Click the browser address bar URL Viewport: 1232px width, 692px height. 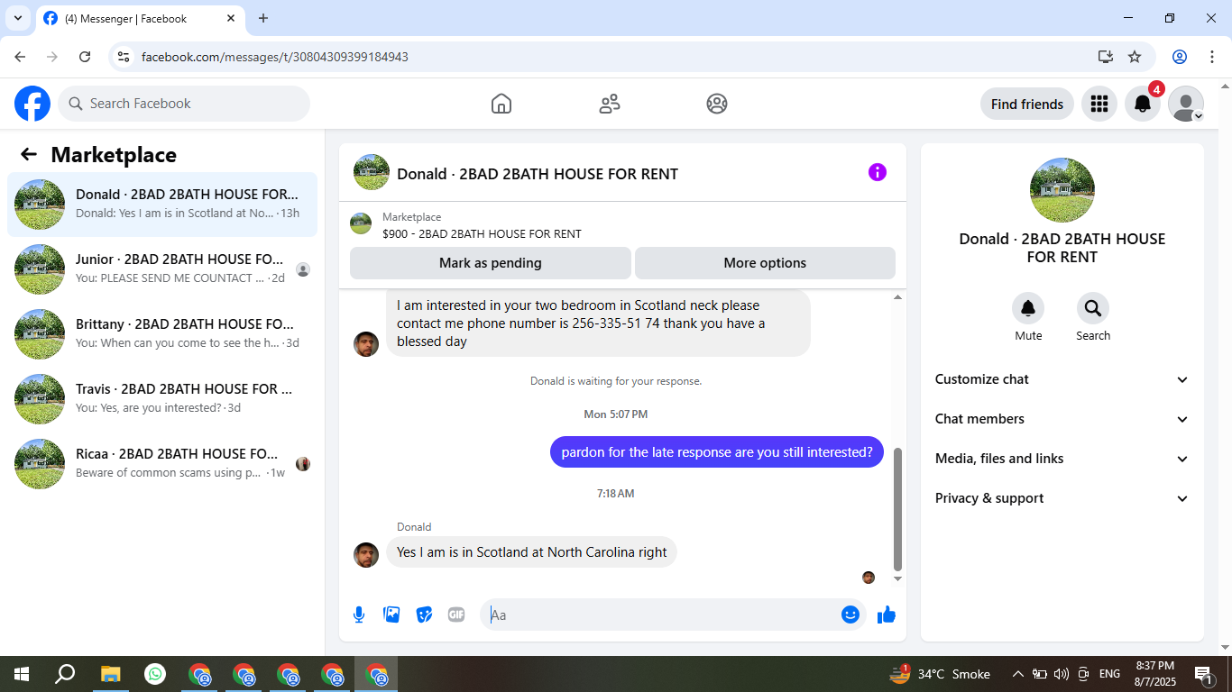[275, 57]
